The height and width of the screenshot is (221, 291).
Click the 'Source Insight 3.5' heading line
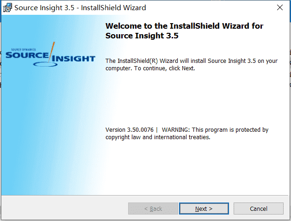142,36
